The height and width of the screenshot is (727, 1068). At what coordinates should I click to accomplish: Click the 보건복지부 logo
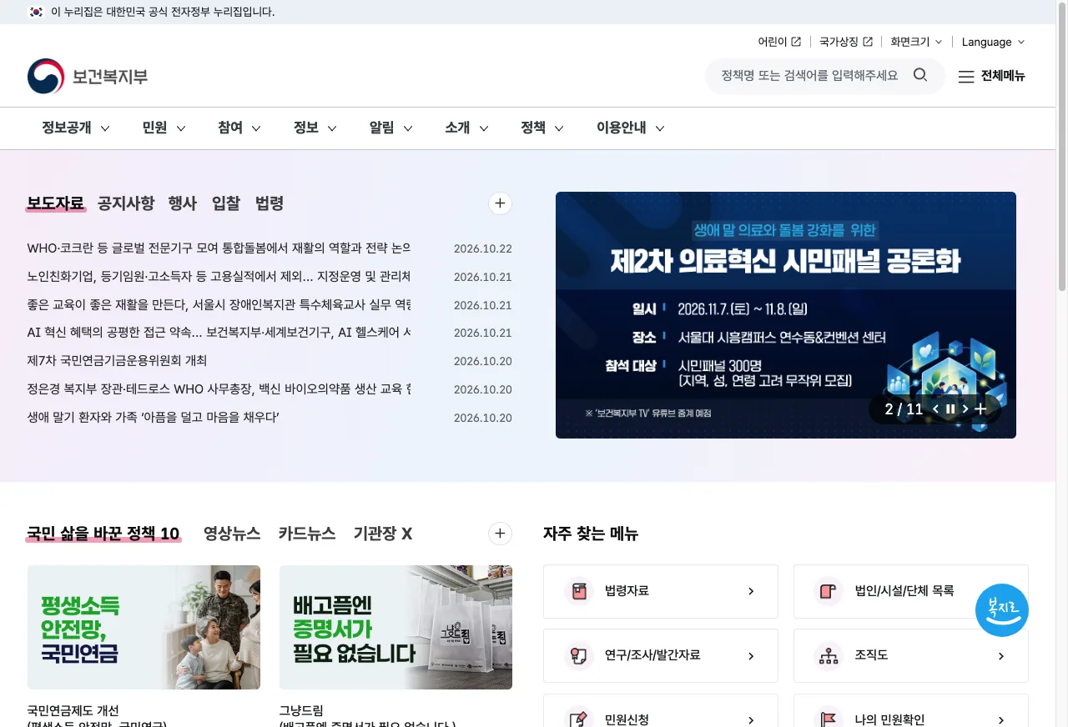(x=88, y=77)
